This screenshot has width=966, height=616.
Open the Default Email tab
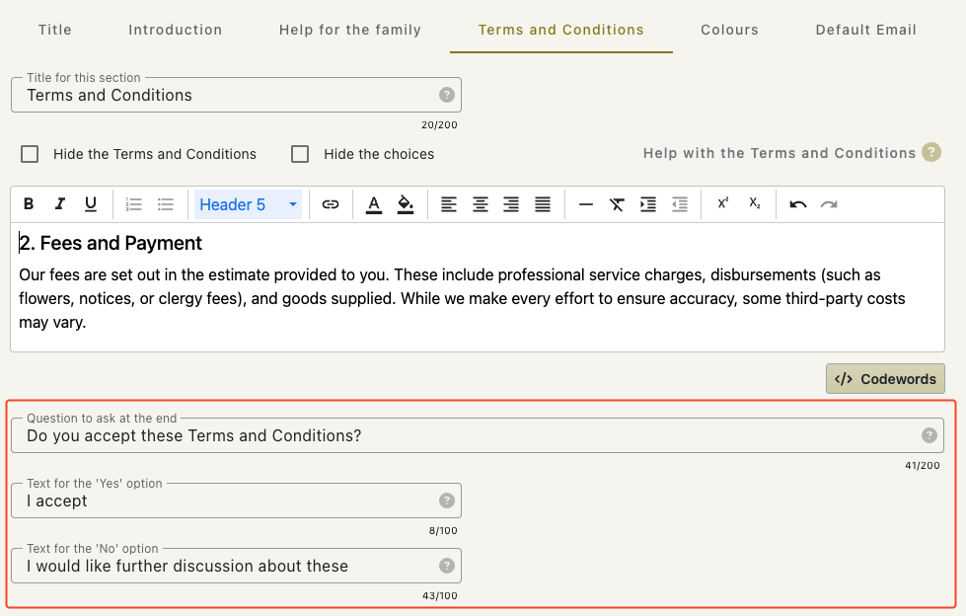[865, 30]
